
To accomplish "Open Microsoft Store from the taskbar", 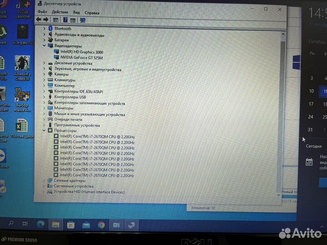I will [x=71, y=225].
